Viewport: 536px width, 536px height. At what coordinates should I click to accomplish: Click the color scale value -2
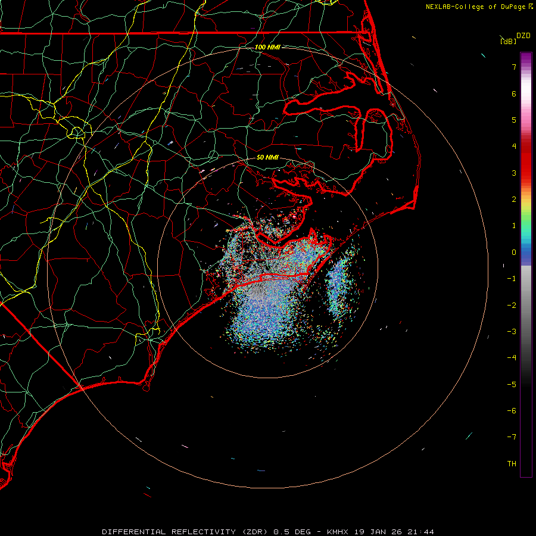(512, 306)
